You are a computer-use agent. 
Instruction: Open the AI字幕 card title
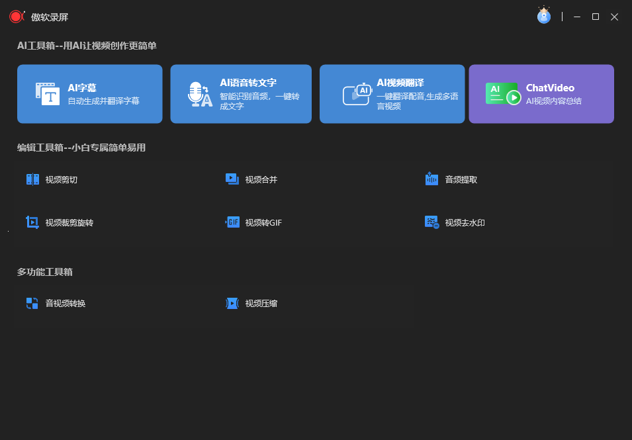pyautogui.click(x=82, y=88)
